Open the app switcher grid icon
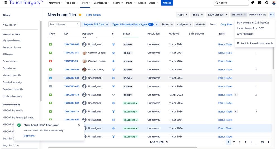 tap(5, 3)
